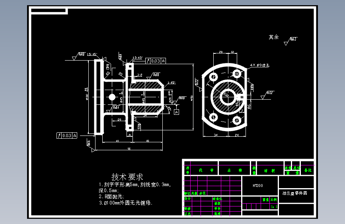Click the 技术要求 heading text
The height and width of the screenshot is (224, 345).
[x=127, y=177]
